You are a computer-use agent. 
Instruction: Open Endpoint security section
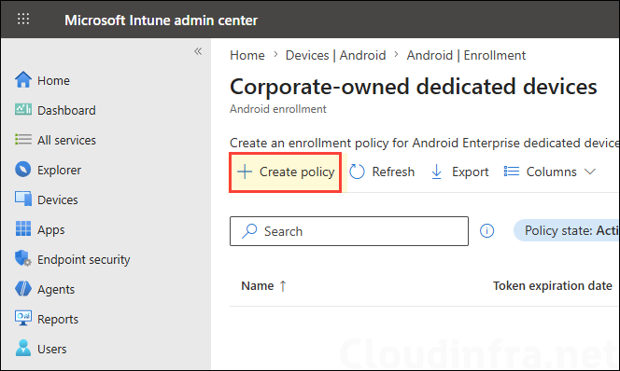click(83, 260)
